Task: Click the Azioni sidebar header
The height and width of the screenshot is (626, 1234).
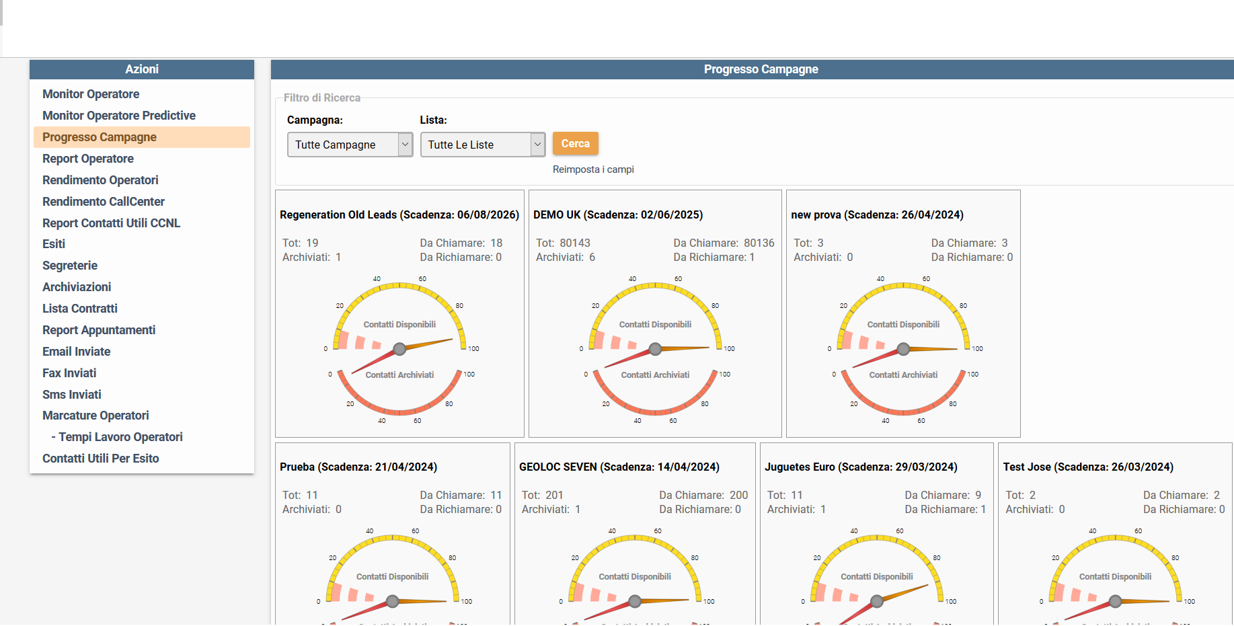Action: 142,69
